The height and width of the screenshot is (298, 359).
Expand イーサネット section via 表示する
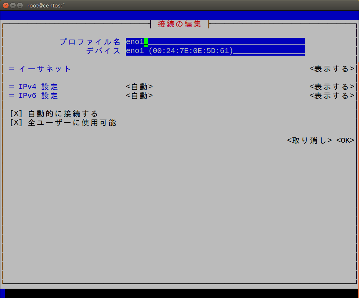click(332, 69)
